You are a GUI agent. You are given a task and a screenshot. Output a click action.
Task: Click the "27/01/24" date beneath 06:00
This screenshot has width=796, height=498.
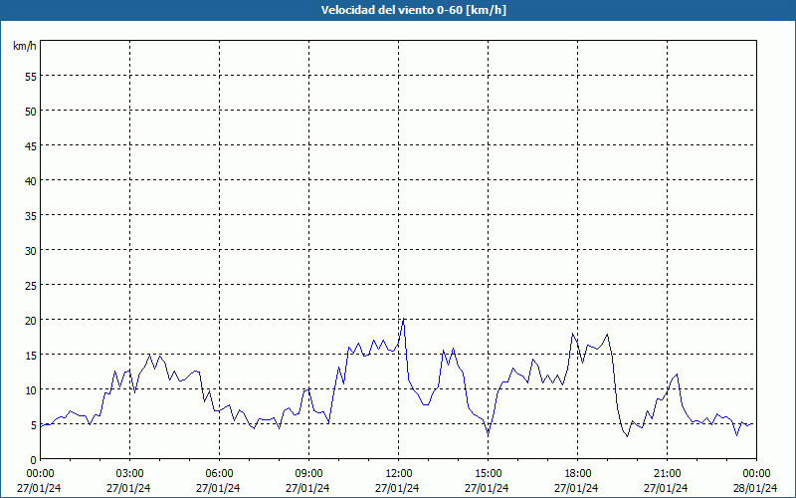click(x=218, y=488)
